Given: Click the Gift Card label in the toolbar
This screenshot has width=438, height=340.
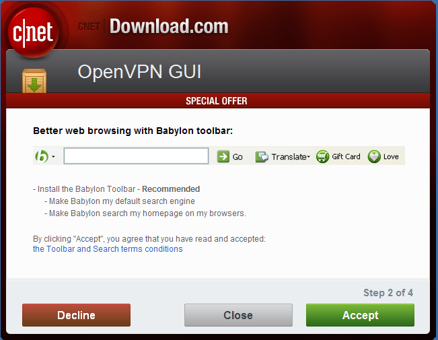Looking at the screenshot, I should click(346, 157).
